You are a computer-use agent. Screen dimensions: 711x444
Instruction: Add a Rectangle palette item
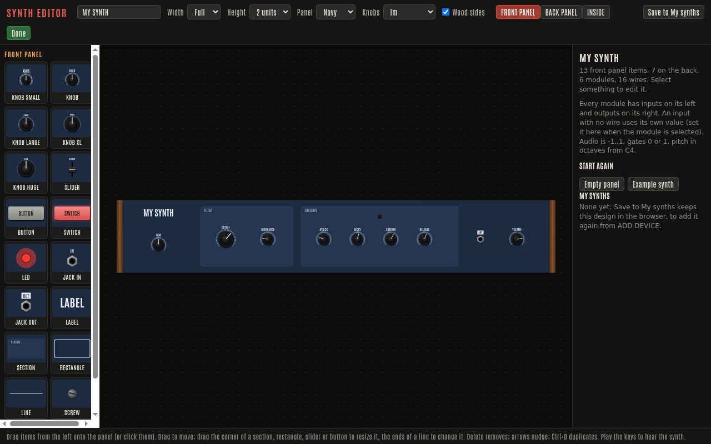point(72,353)
